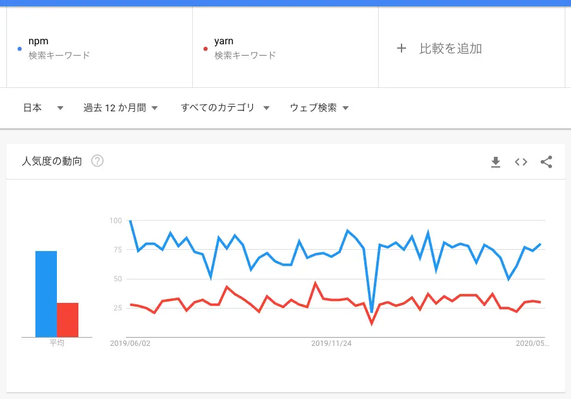Click the embed code icon
The image size is (571, 399).
(521, 162)
